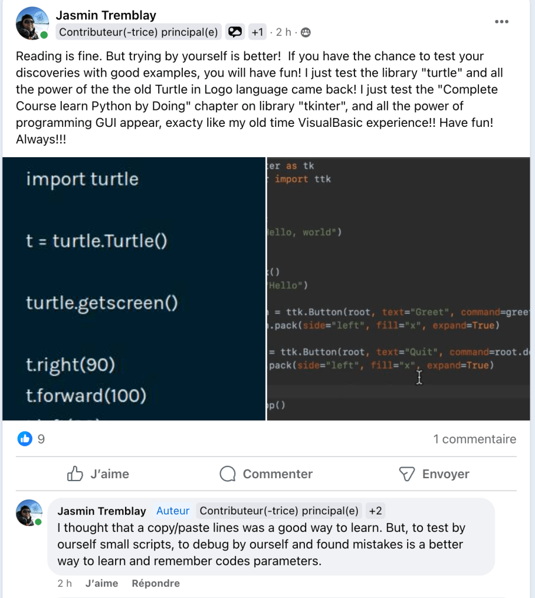Viewport: 535px width, 598px height.
Task: Click the post's "+1" badges indicator
Action: pyautogui.click(x=257, y=33)
